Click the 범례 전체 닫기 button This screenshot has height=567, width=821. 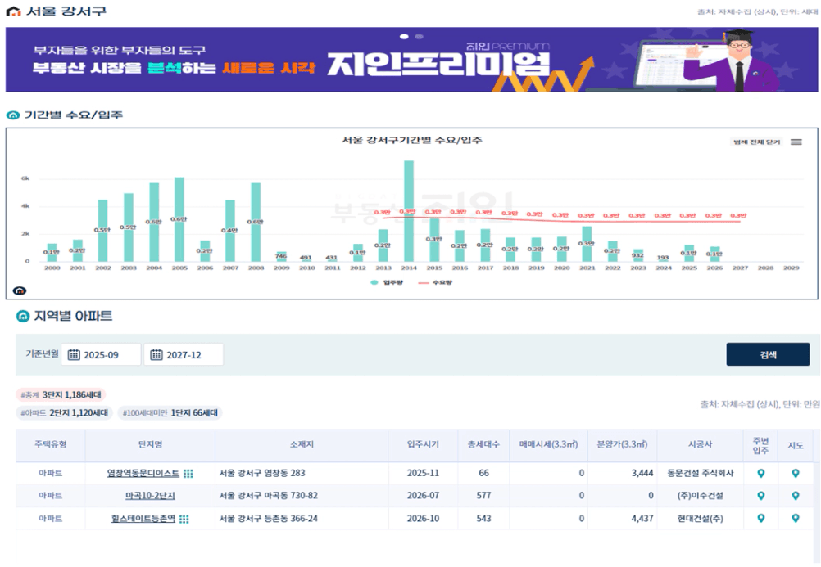[756, 142]
